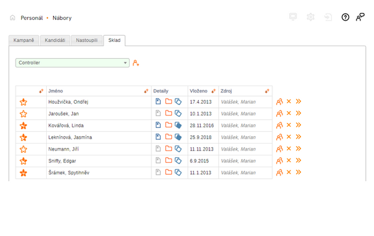374x236 pixels.
Task: Click the home icon in the breadcrumb
Action: point(12,17)
